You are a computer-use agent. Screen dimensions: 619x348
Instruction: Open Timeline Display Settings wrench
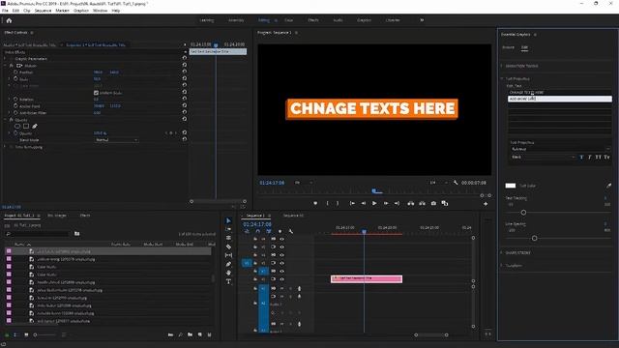tap(291, 231)
